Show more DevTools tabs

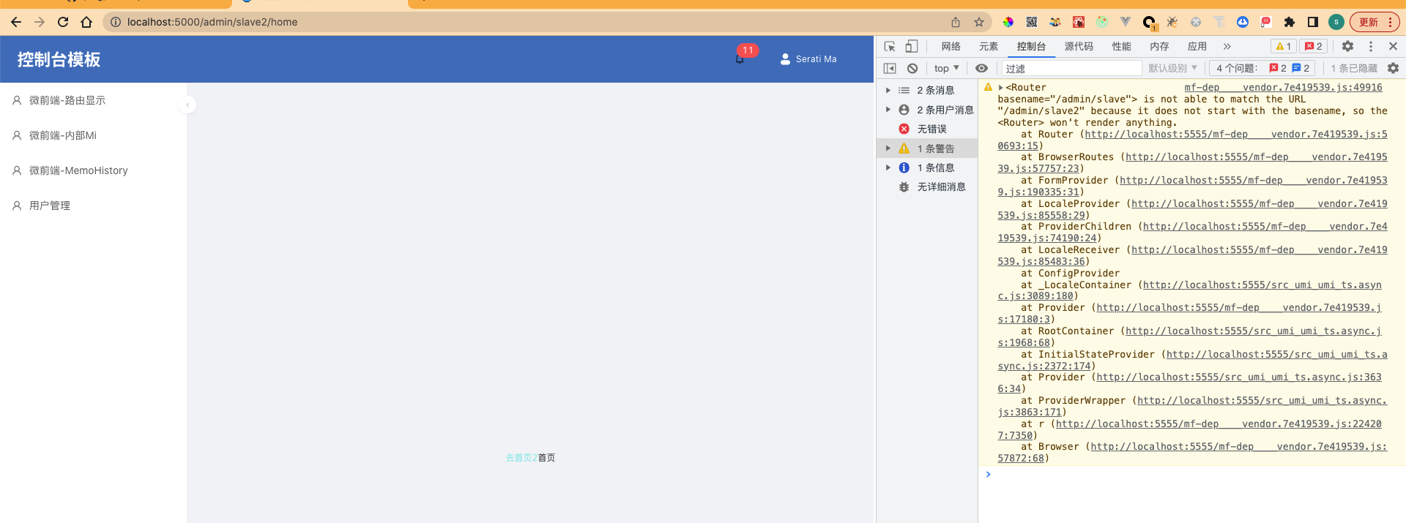click(1227, 46)
